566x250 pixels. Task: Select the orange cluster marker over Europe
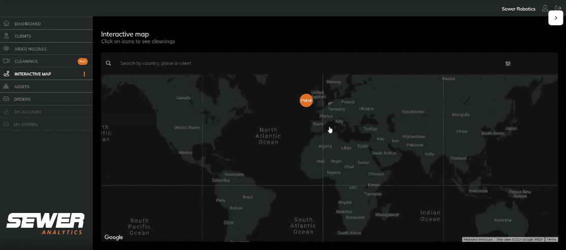pos(306,100)
